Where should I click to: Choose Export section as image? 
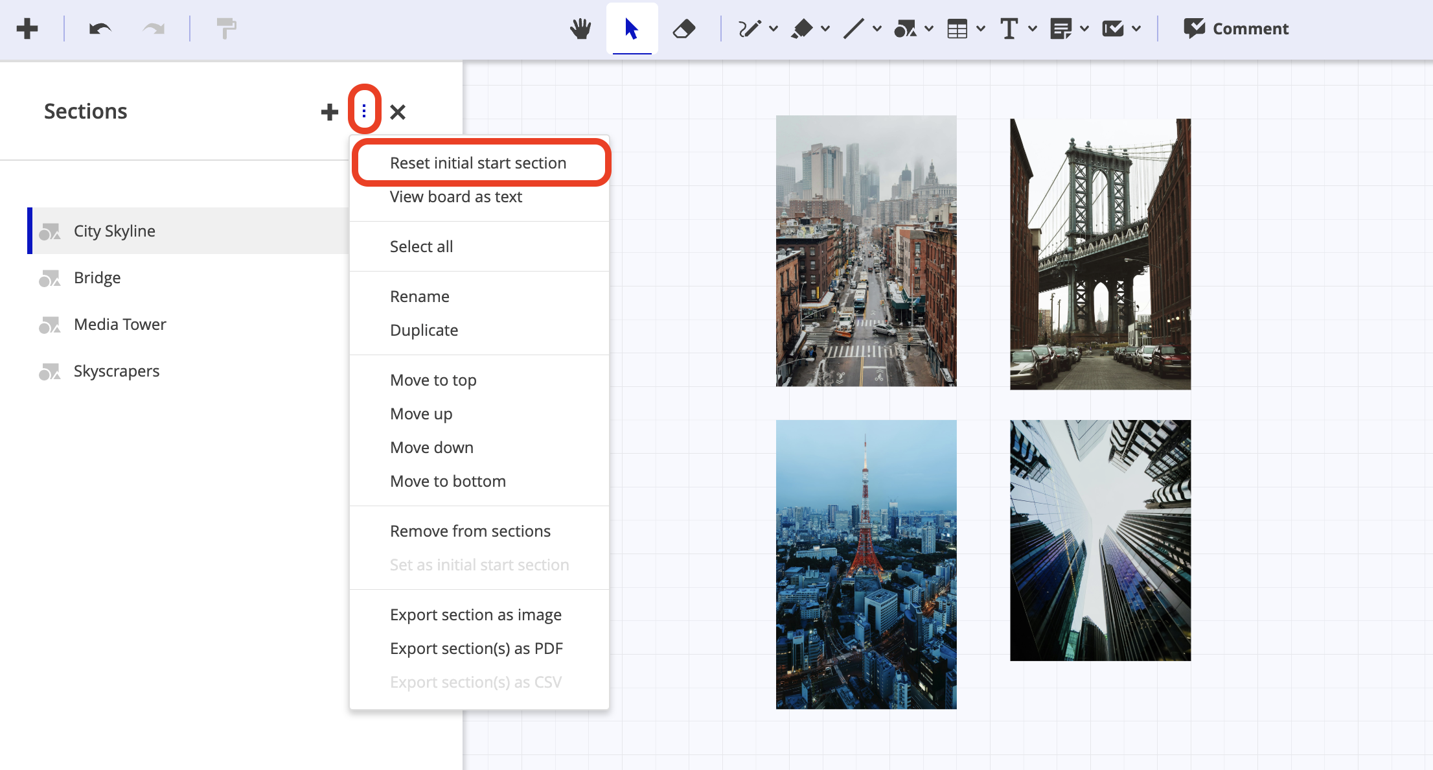pyautogui.click(x=476, y=614)
